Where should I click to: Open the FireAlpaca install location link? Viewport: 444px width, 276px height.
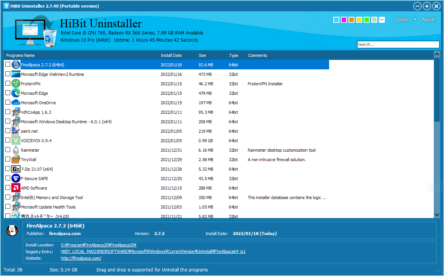click(98, 245)
